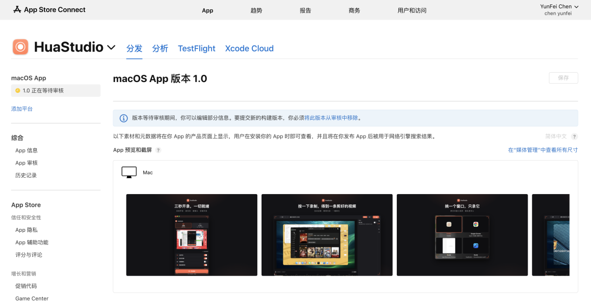The image size is (591, 305).
Task: Open the YunFei Chen account menu
Action: pos(559,10)
